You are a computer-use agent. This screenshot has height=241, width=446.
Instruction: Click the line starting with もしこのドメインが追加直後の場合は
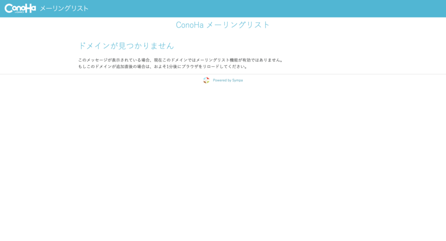[x=163, y=67]
